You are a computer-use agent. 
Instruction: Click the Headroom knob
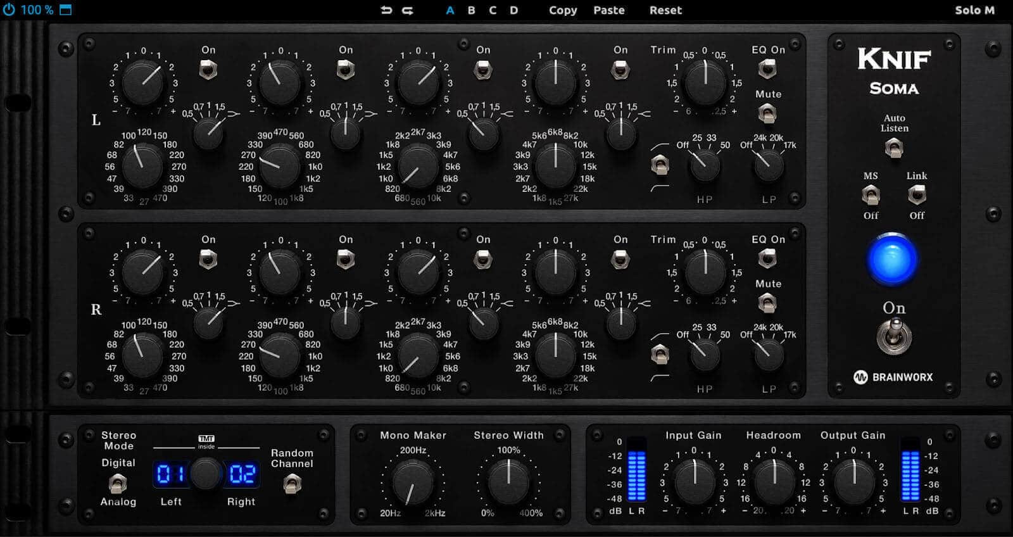(x=774, y=481)
